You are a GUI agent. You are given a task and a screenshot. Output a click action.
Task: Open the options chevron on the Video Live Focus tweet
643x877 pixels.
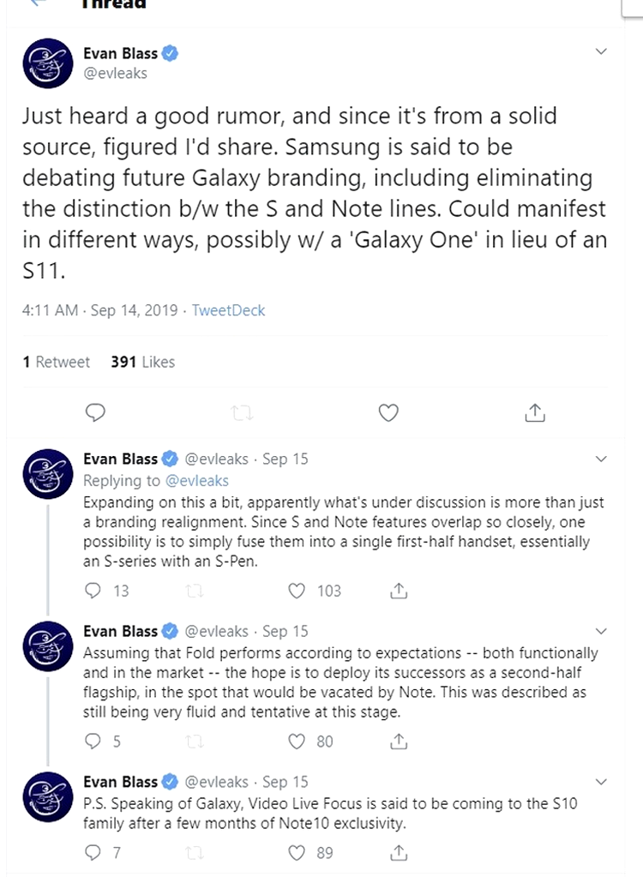pyautogui.click(x=601, y=782)
